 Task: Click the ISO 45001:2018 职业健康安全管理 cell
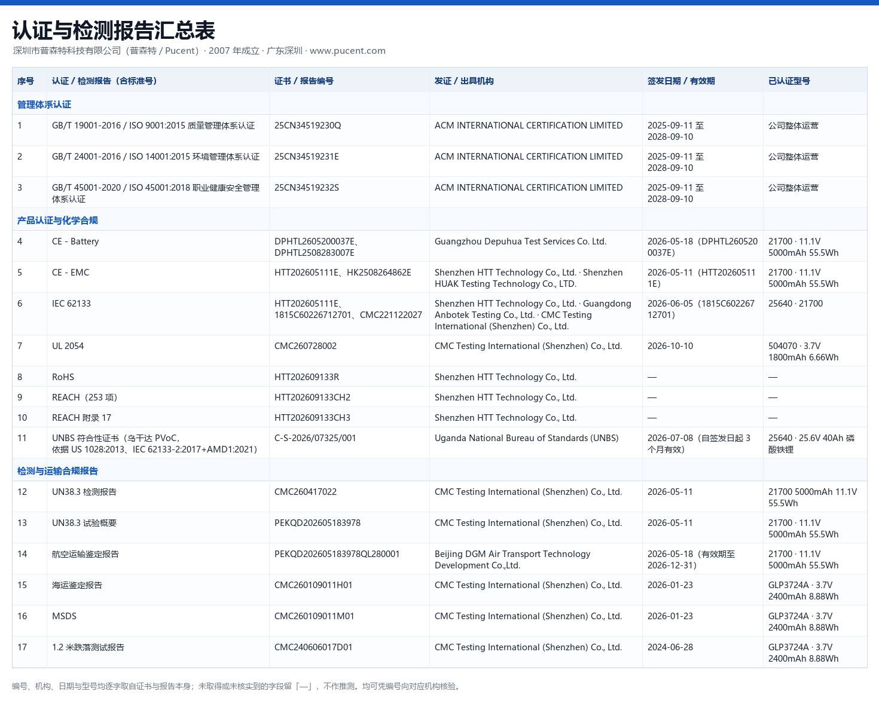coord(155,193)
